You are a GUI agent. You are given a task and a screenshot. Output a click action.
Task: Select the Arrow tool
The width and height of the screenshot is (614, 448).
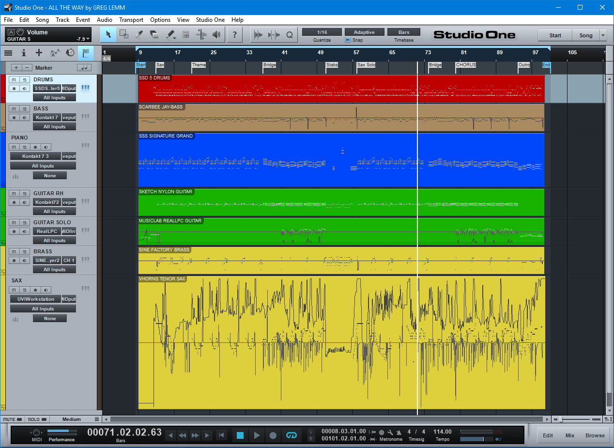coord(108,34)
